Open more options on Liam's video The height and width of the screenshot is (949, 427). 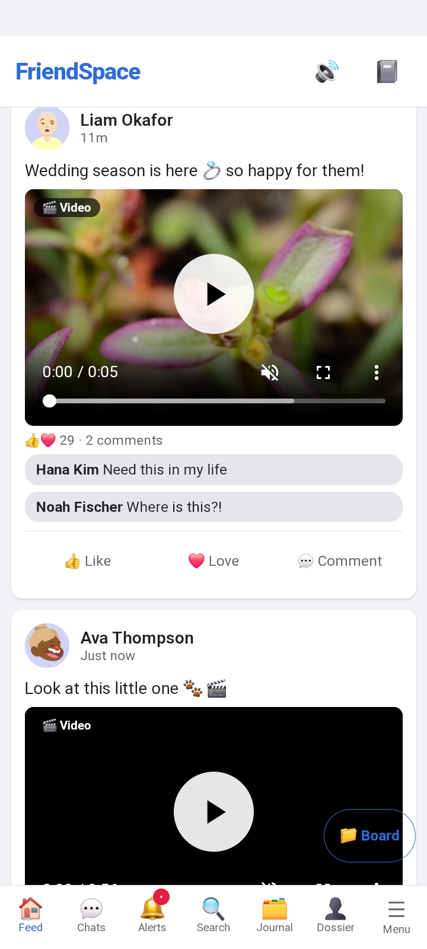point(377,372)
